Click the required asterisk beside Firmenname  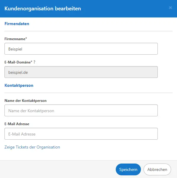(x=26, y=38)
